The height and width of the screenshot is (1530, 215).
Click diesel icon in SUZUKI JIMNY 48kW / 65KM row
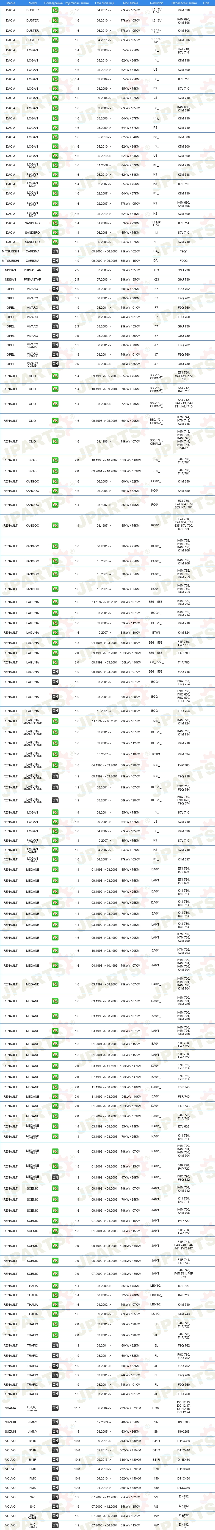click(x=55, y=1422)
